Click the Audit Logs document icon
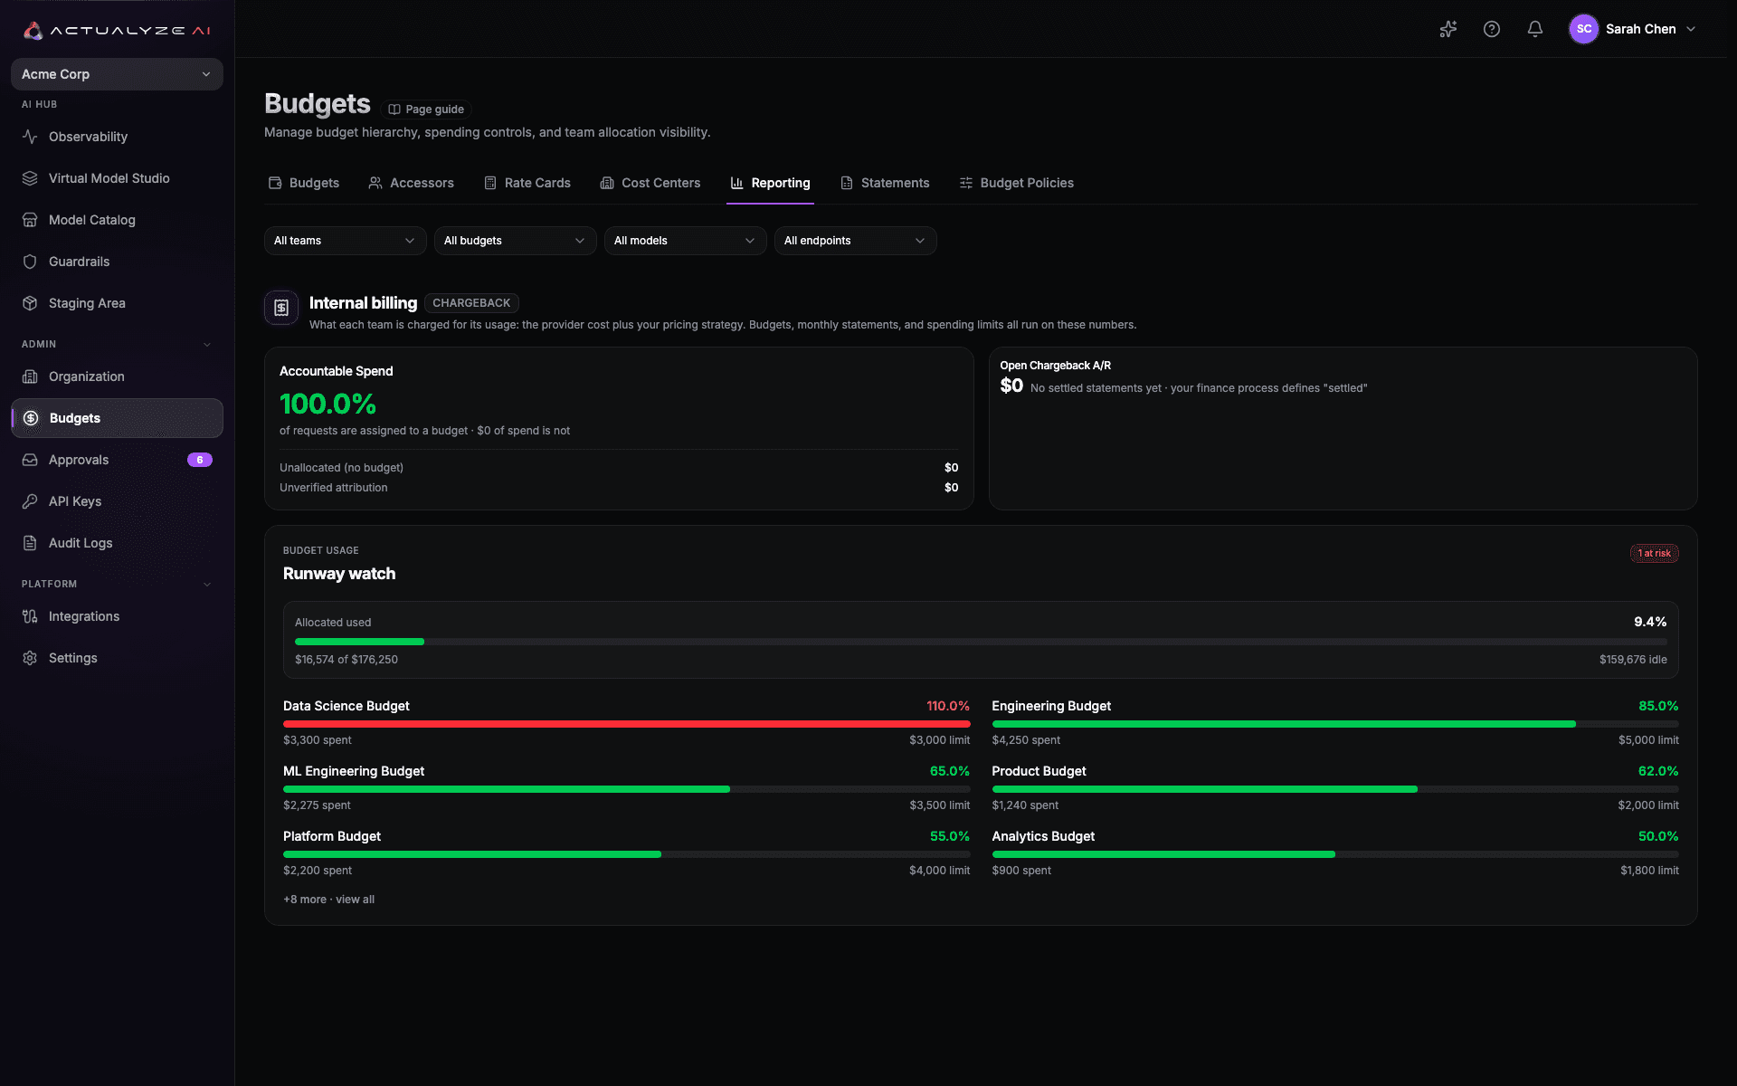This screenshot has height=1086, width=1737. pyautogui.click(x=30, y=543)
